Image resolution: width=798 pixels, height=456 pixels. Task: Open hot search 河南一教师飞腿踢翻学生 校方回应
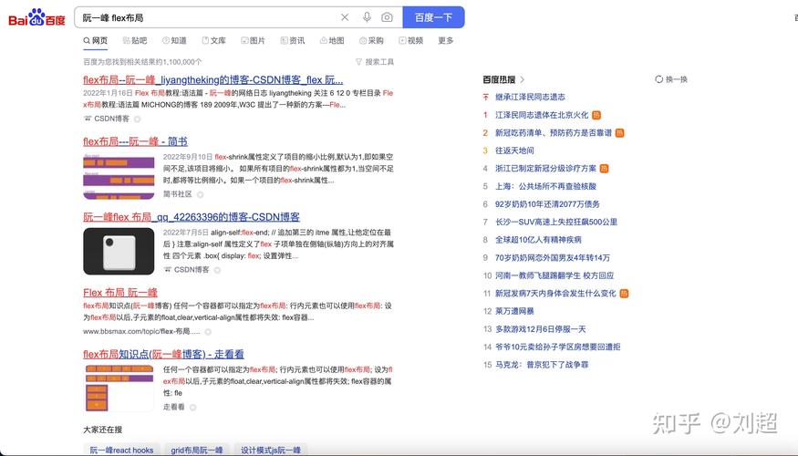click(554, 275)
